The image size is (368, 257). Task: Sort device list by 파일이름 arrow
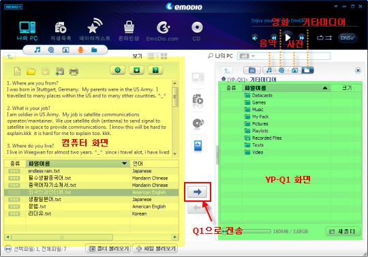point(325,88)
